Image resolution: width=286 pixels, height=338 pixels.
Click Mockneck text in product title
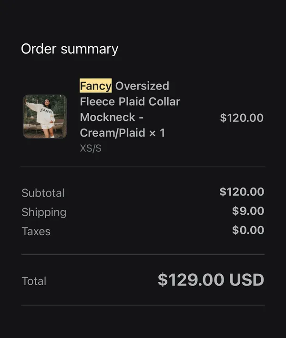tap(108, 117)
